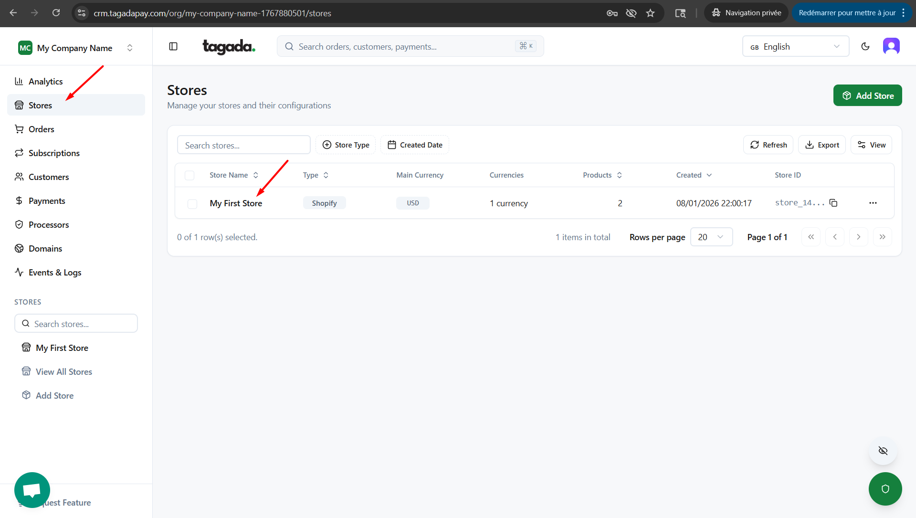Open My Company Name organization switcher
916x518 pixels.
76,48
